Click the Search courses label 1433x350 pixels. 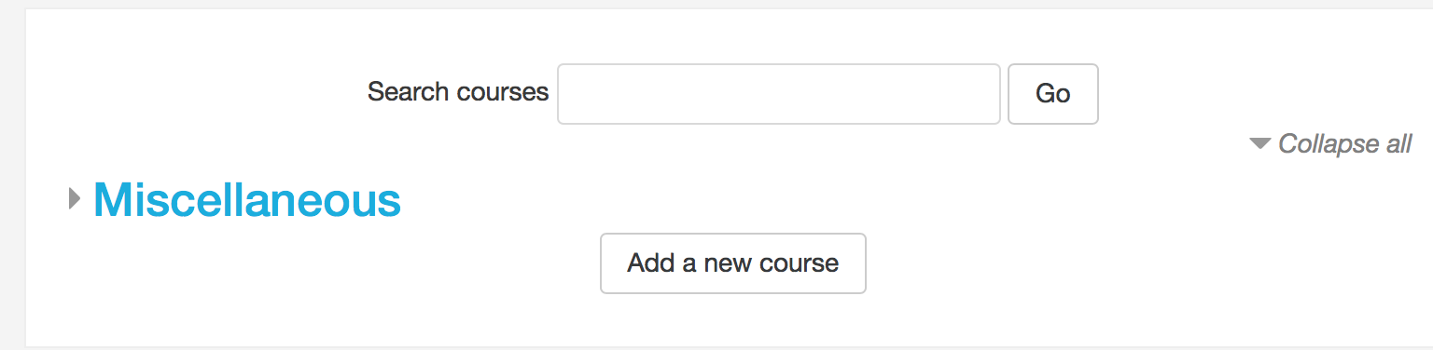pyautogui.click(x=458, y=92)
